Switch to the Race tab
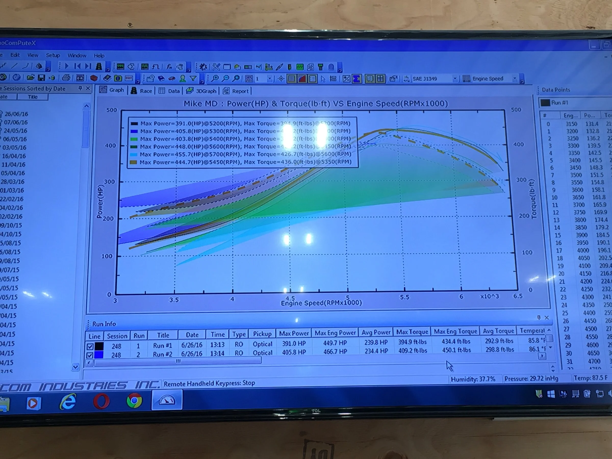 pos(141,91)
